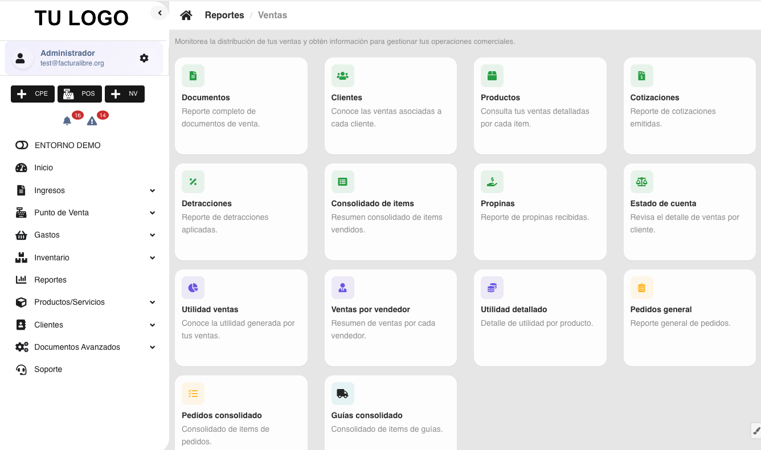The image size is (761, 450).
Task: Expand the Inventario menu section
Action: tap(152, 258)
